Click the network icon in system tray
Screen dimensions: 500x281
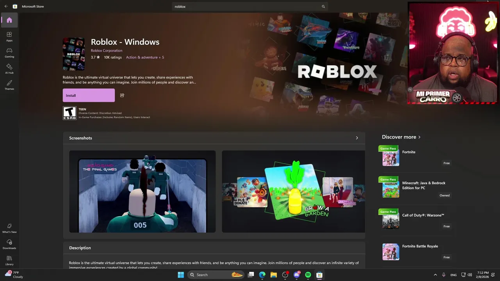tap(463, 275)
